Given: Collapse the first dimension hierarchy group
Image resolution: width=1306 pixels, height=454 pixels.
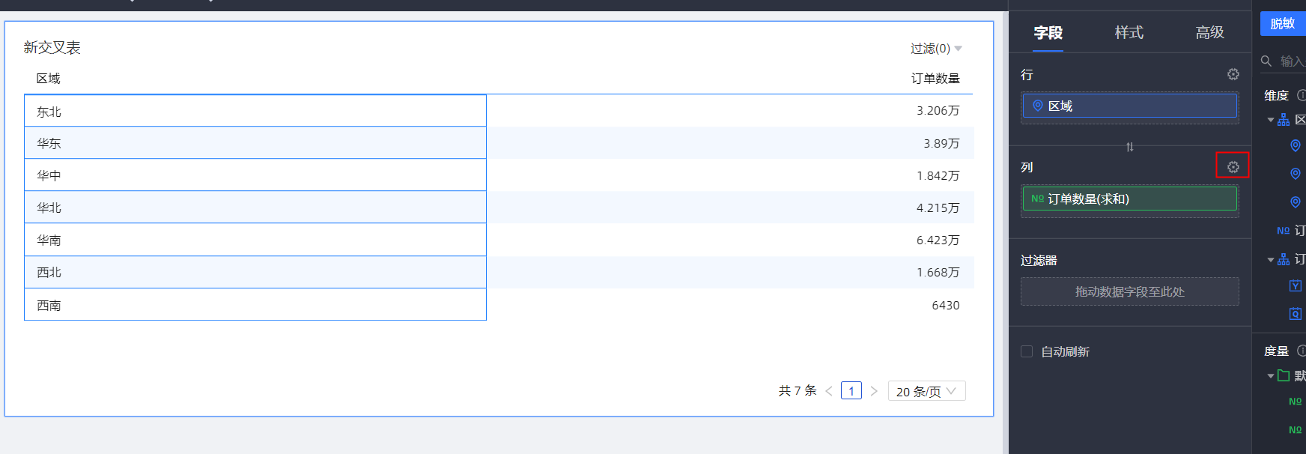Looking at the screenshot, I should [x=1271, y=120].
